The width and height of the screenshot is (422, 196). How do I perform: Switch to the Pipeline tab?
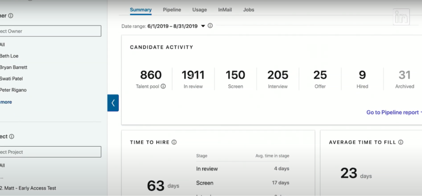click(172, 9)
